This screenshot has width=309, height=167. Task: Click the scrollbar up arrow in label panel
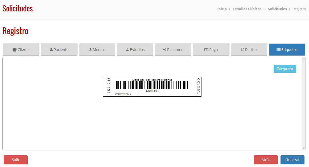303,59
